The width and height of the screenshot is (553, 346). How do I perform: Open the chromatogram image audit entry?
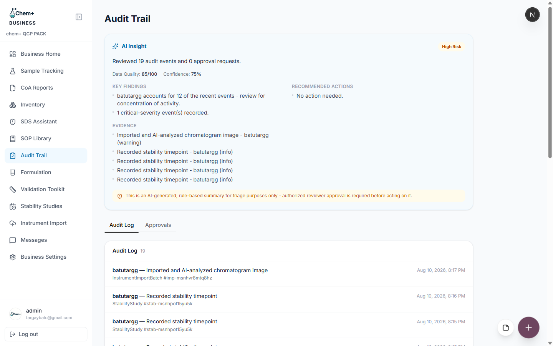point(289,274)
